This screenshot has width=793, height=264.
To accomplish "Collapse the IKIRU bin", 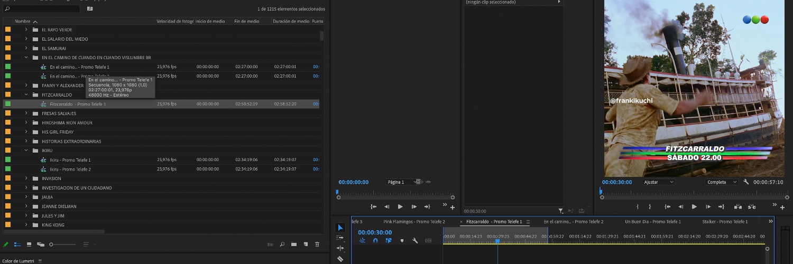I will [x=26, y=150].
